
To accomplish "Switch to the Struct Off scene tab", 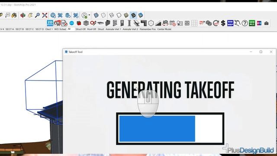I will coord(81,29).
